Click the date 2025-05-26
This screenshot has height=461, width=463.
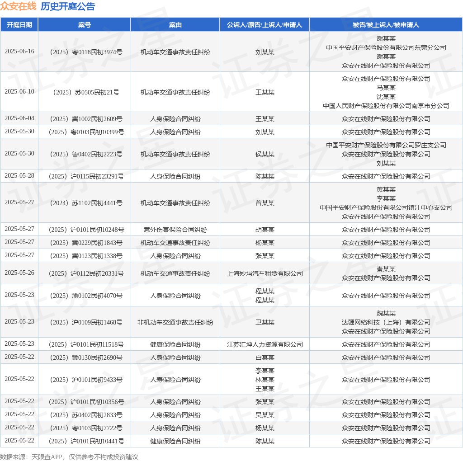click(19, 273)
